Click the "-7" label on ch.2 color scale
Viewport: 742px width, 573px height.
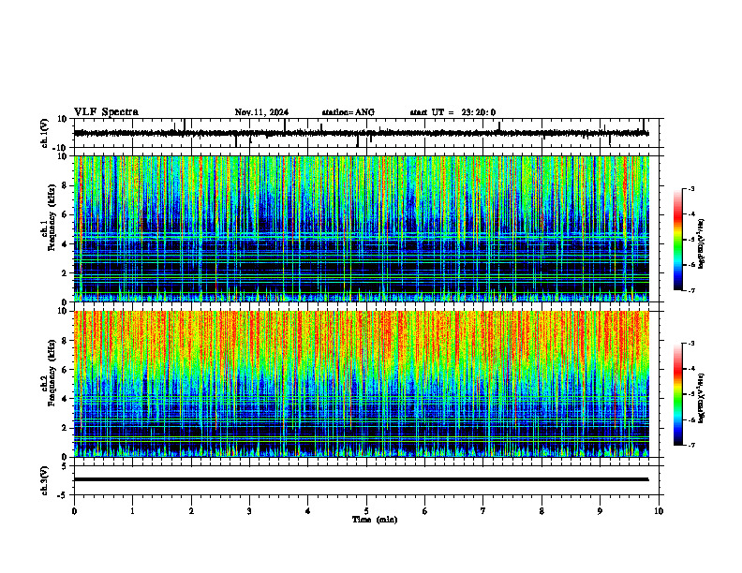tap(691, 446)
